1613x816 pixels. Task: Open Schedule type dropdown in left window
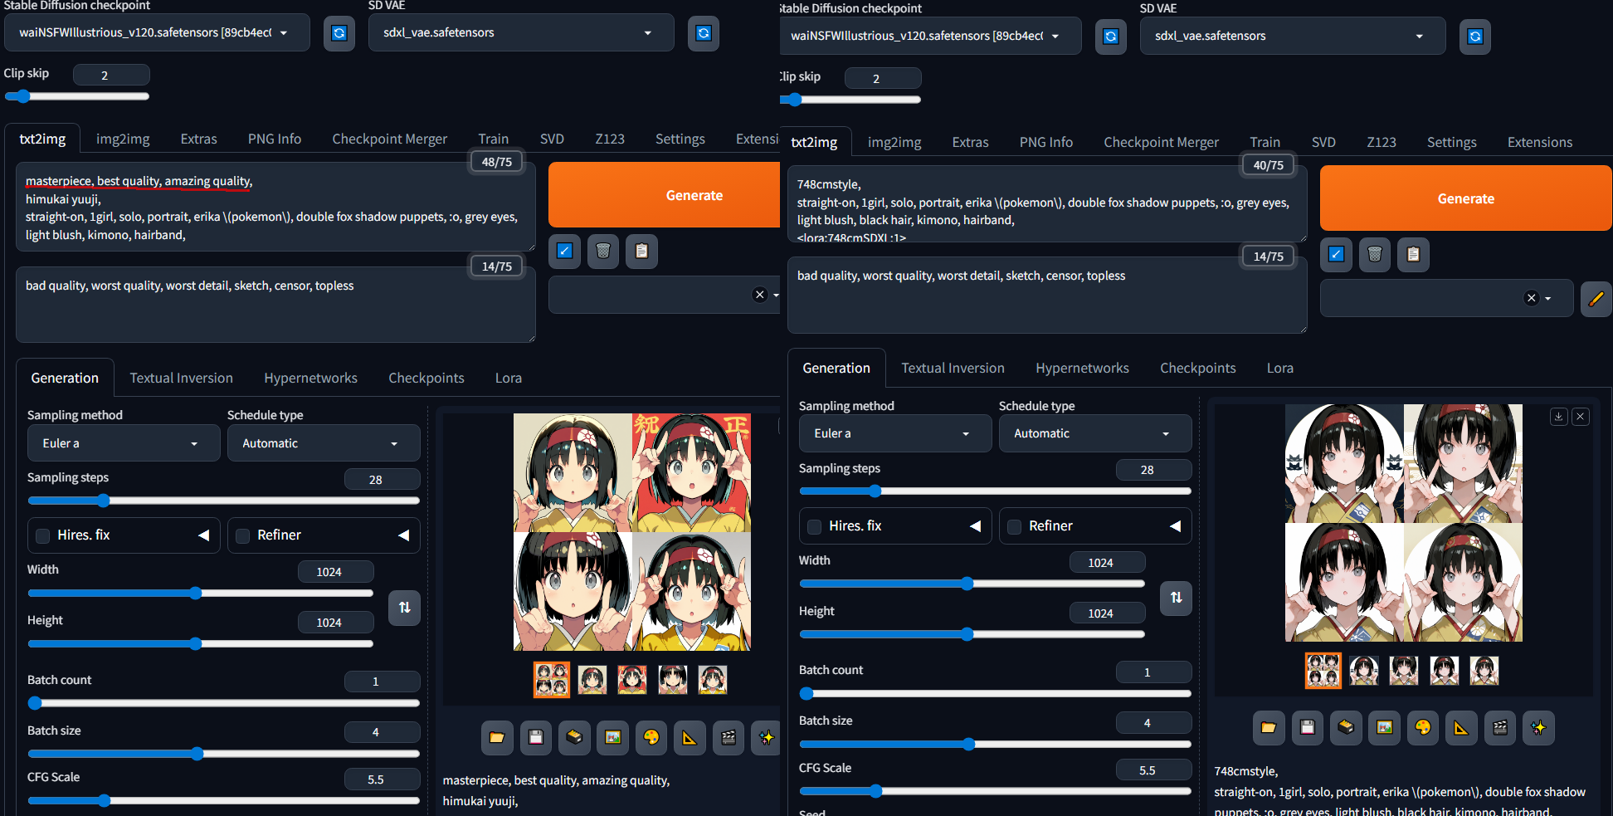click(x=324, y=443)
